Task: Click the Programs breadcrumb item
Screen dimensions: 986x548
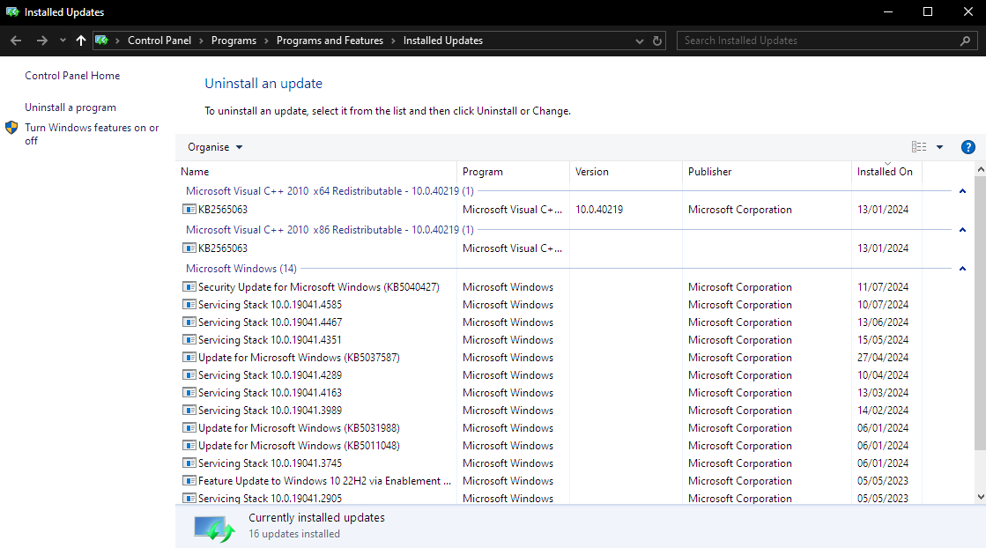Action: (234, 41)
